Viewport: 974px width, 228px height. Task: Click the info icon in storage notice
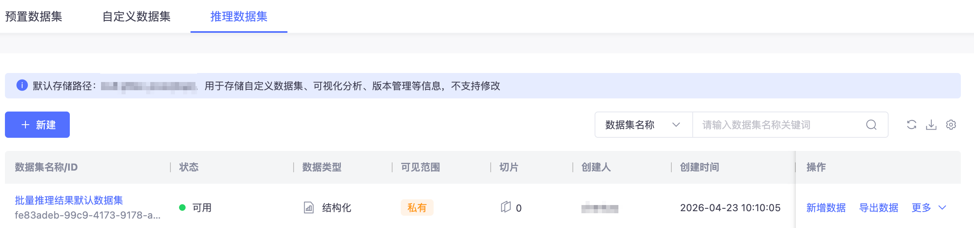22,85
